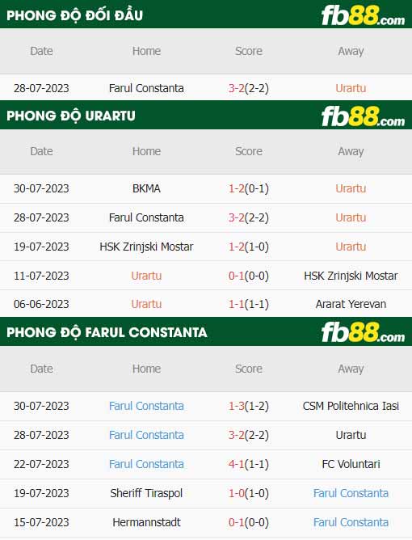Open the FC Voluntari team link
412x540 pixels.
coord(351,464)
